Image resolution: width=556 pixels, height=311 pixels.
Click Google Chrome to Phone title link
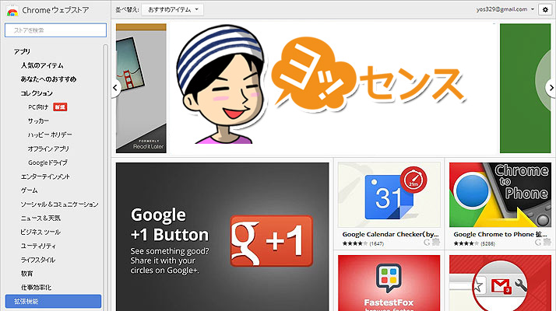click(x=501, y=235)
